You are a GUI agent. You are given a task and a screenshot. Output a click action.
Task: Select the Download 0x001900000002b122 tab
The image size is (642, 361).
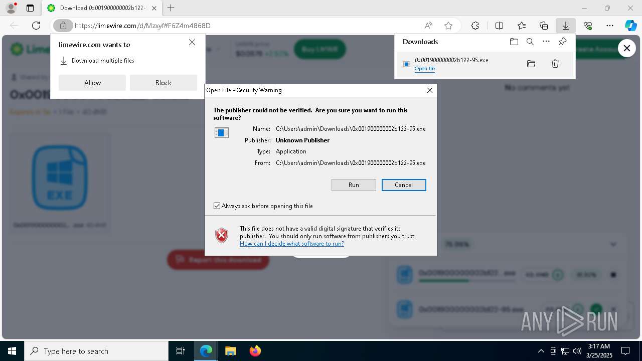click(x=102, y=8)
